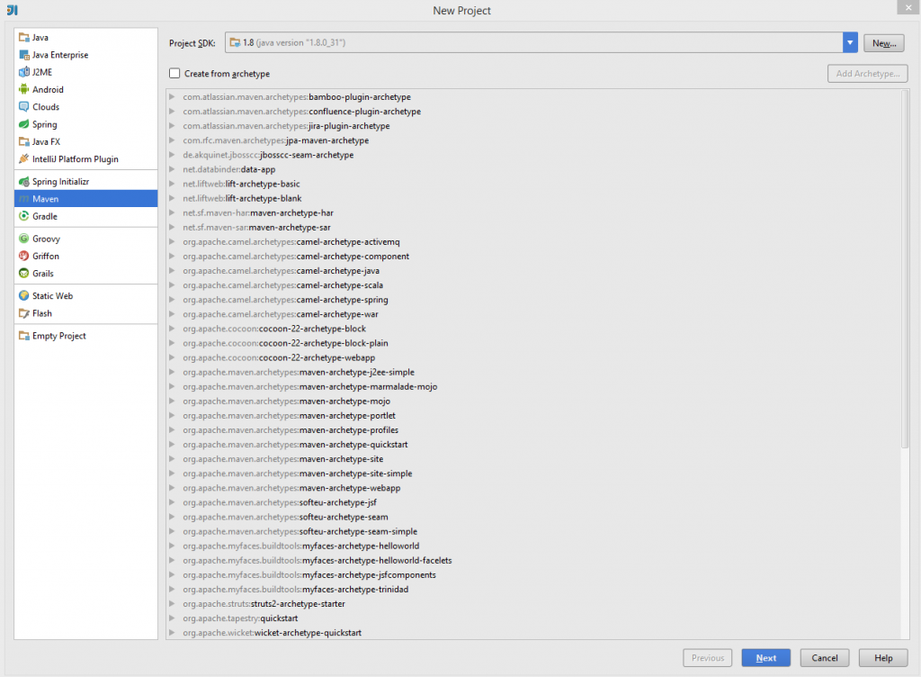
Task: Click the Java Enterprise icon
Action: pos(24,55)
